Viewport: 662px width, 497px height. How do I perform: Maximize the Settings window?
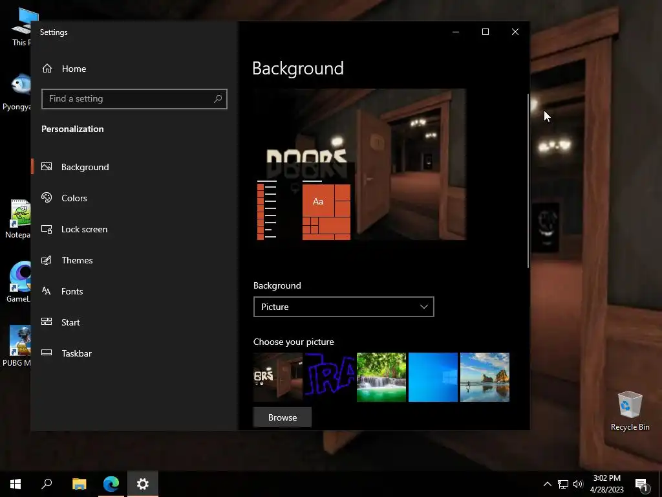486,32
